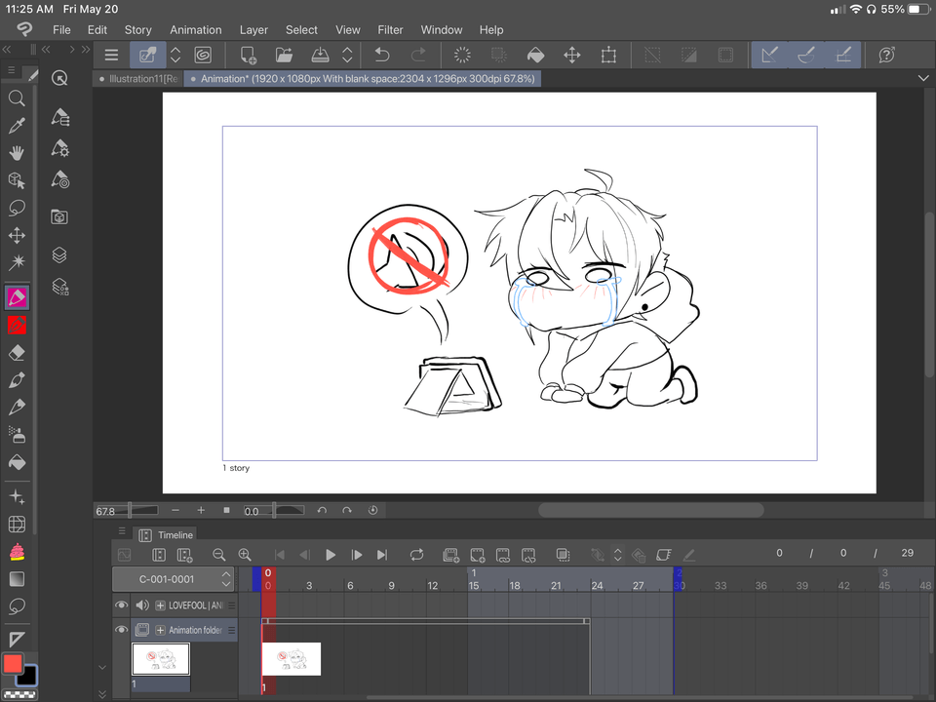This screenshot has height=702, width=936.
Task: Jump to the last frame
Action: (382, 555)
